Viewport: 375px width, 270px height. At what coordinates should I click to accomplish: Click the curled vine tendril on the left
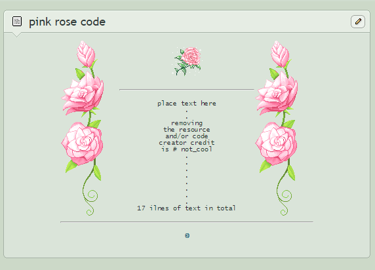pyautogui.click(x=90, y=199)
